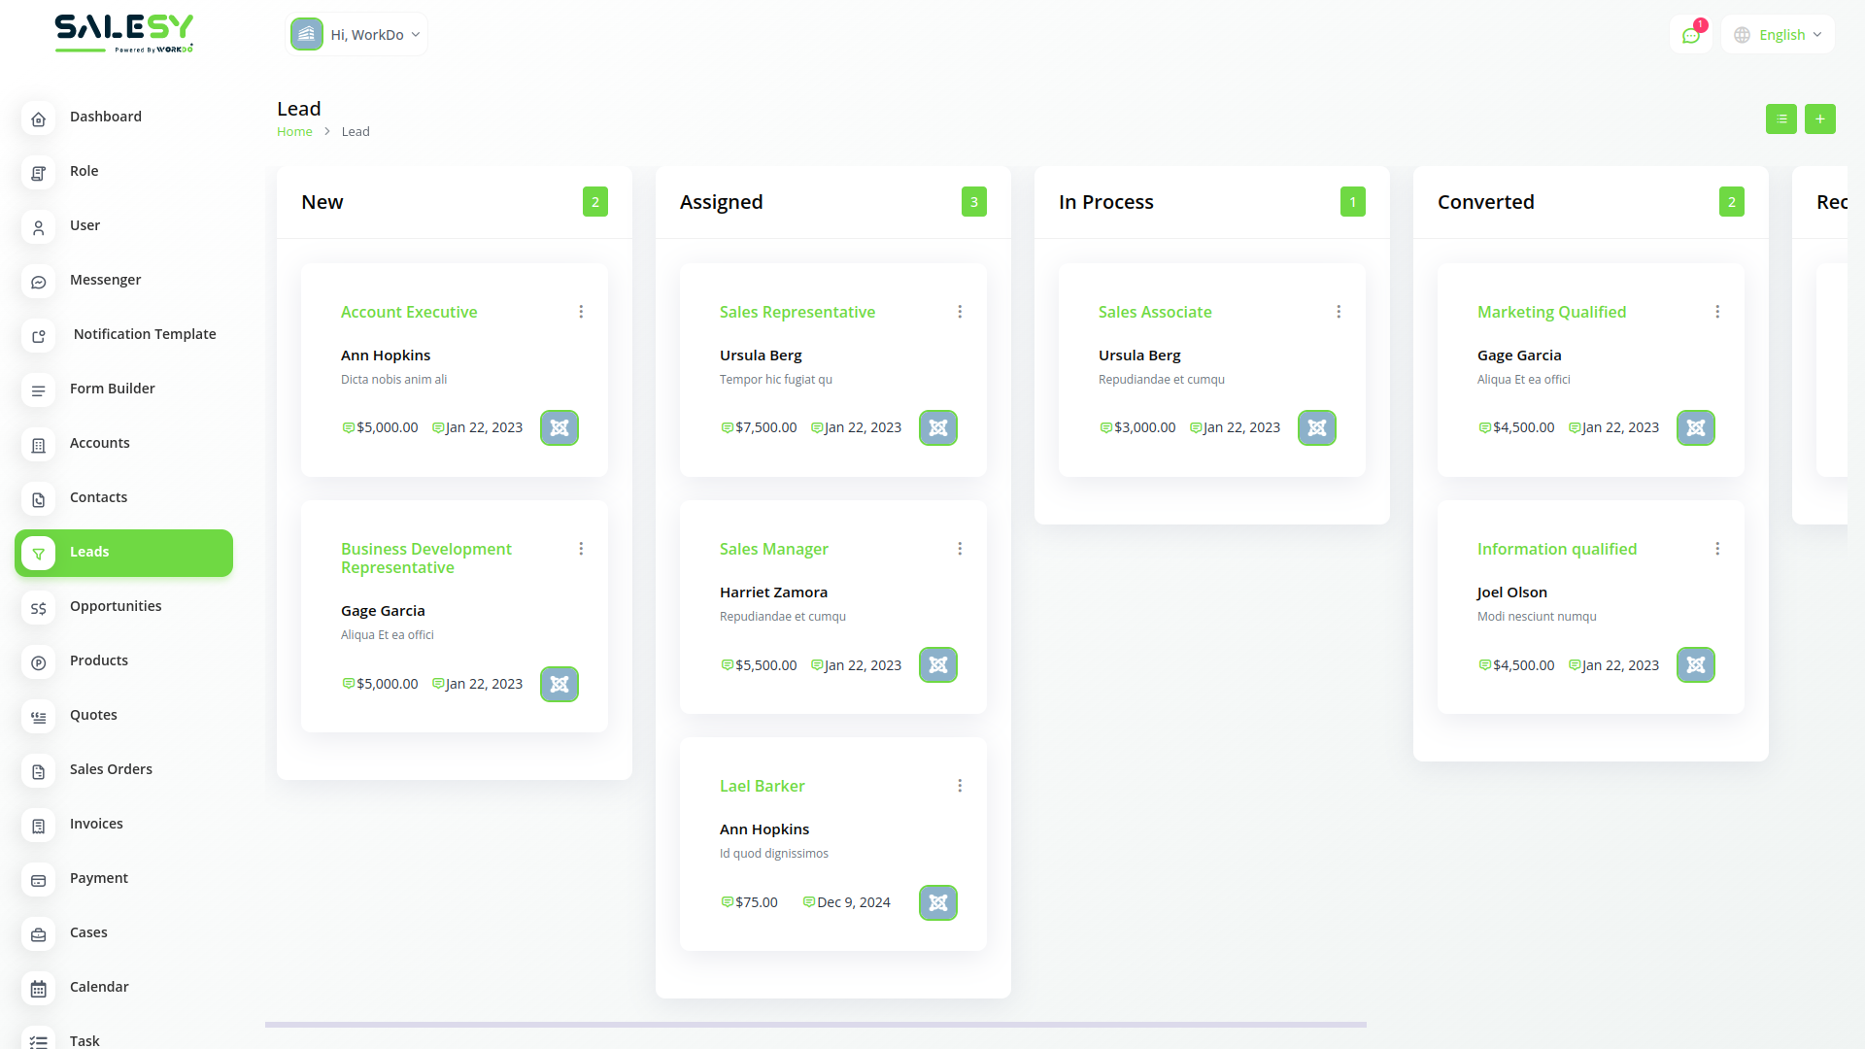1865x1049 pixels.
Task: Open Sales Orders menu item
Action: click(x=111, y=769)
